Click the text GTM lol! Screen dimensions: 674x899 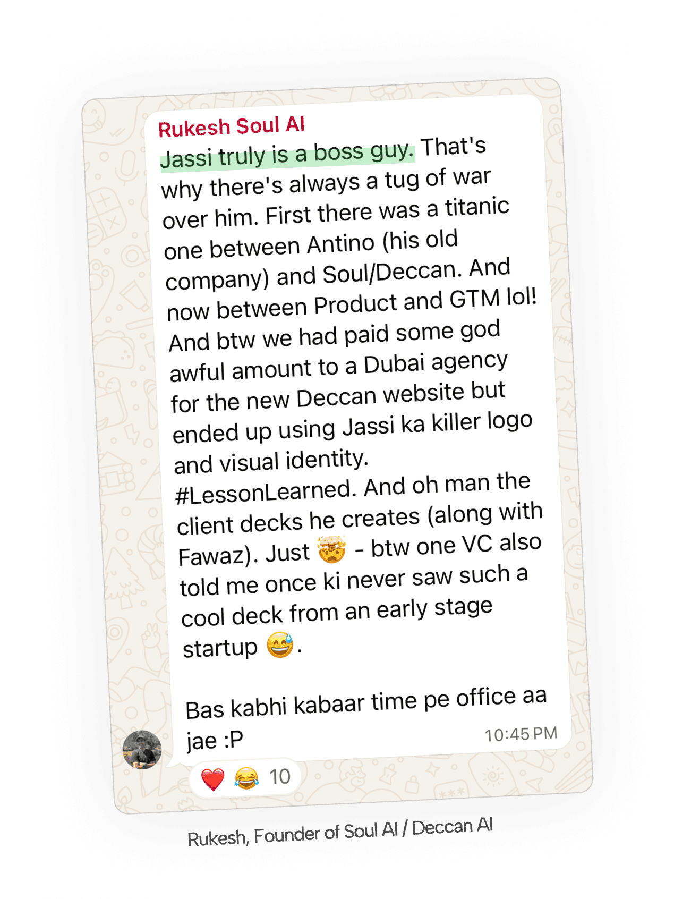493,297
